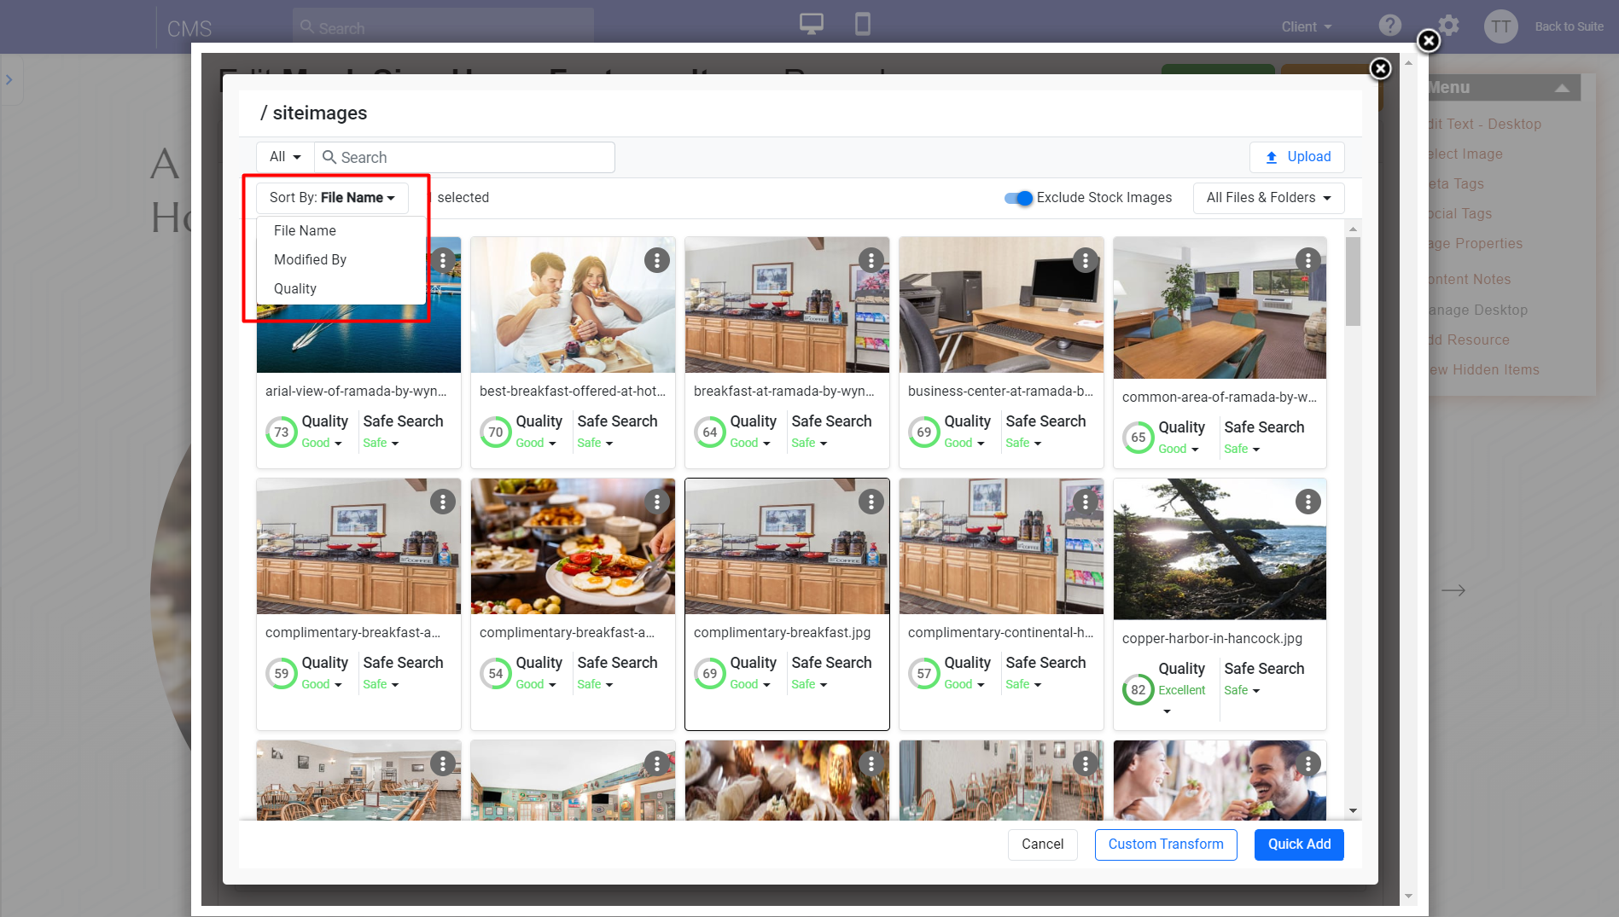Image resolution: width=1619 pixels, height=917 pixels.
Task: Expand Good quality dropdown for complimentary-breakfast.jpg
Action: [750, 685]
